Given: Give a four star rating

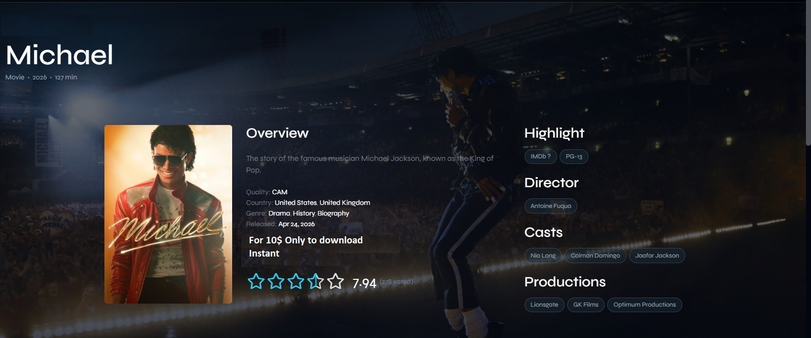Looking at the screenshot, I should point(315,281).
